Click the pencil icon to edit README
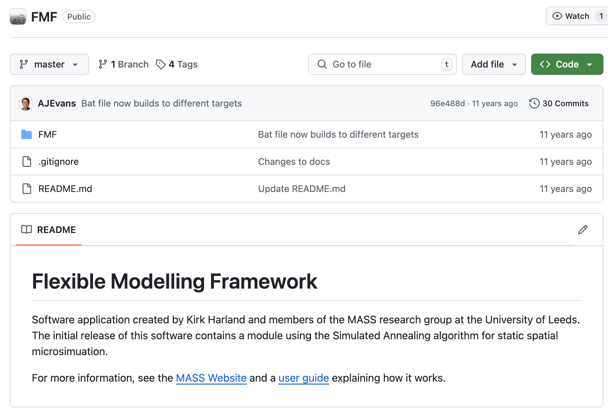Viewport: 608px width, 419px height. pyautogui.click(x=583, y=230)
